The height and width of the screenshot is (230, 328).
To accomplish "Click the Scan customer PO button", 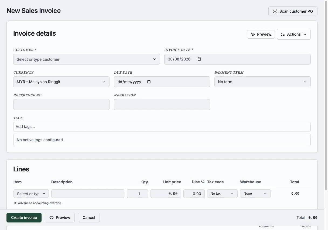I will 293,11.
